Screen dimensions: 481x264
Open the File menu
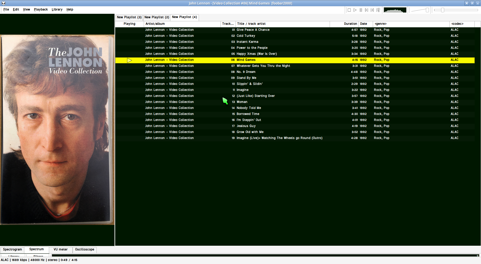[6, 10]
